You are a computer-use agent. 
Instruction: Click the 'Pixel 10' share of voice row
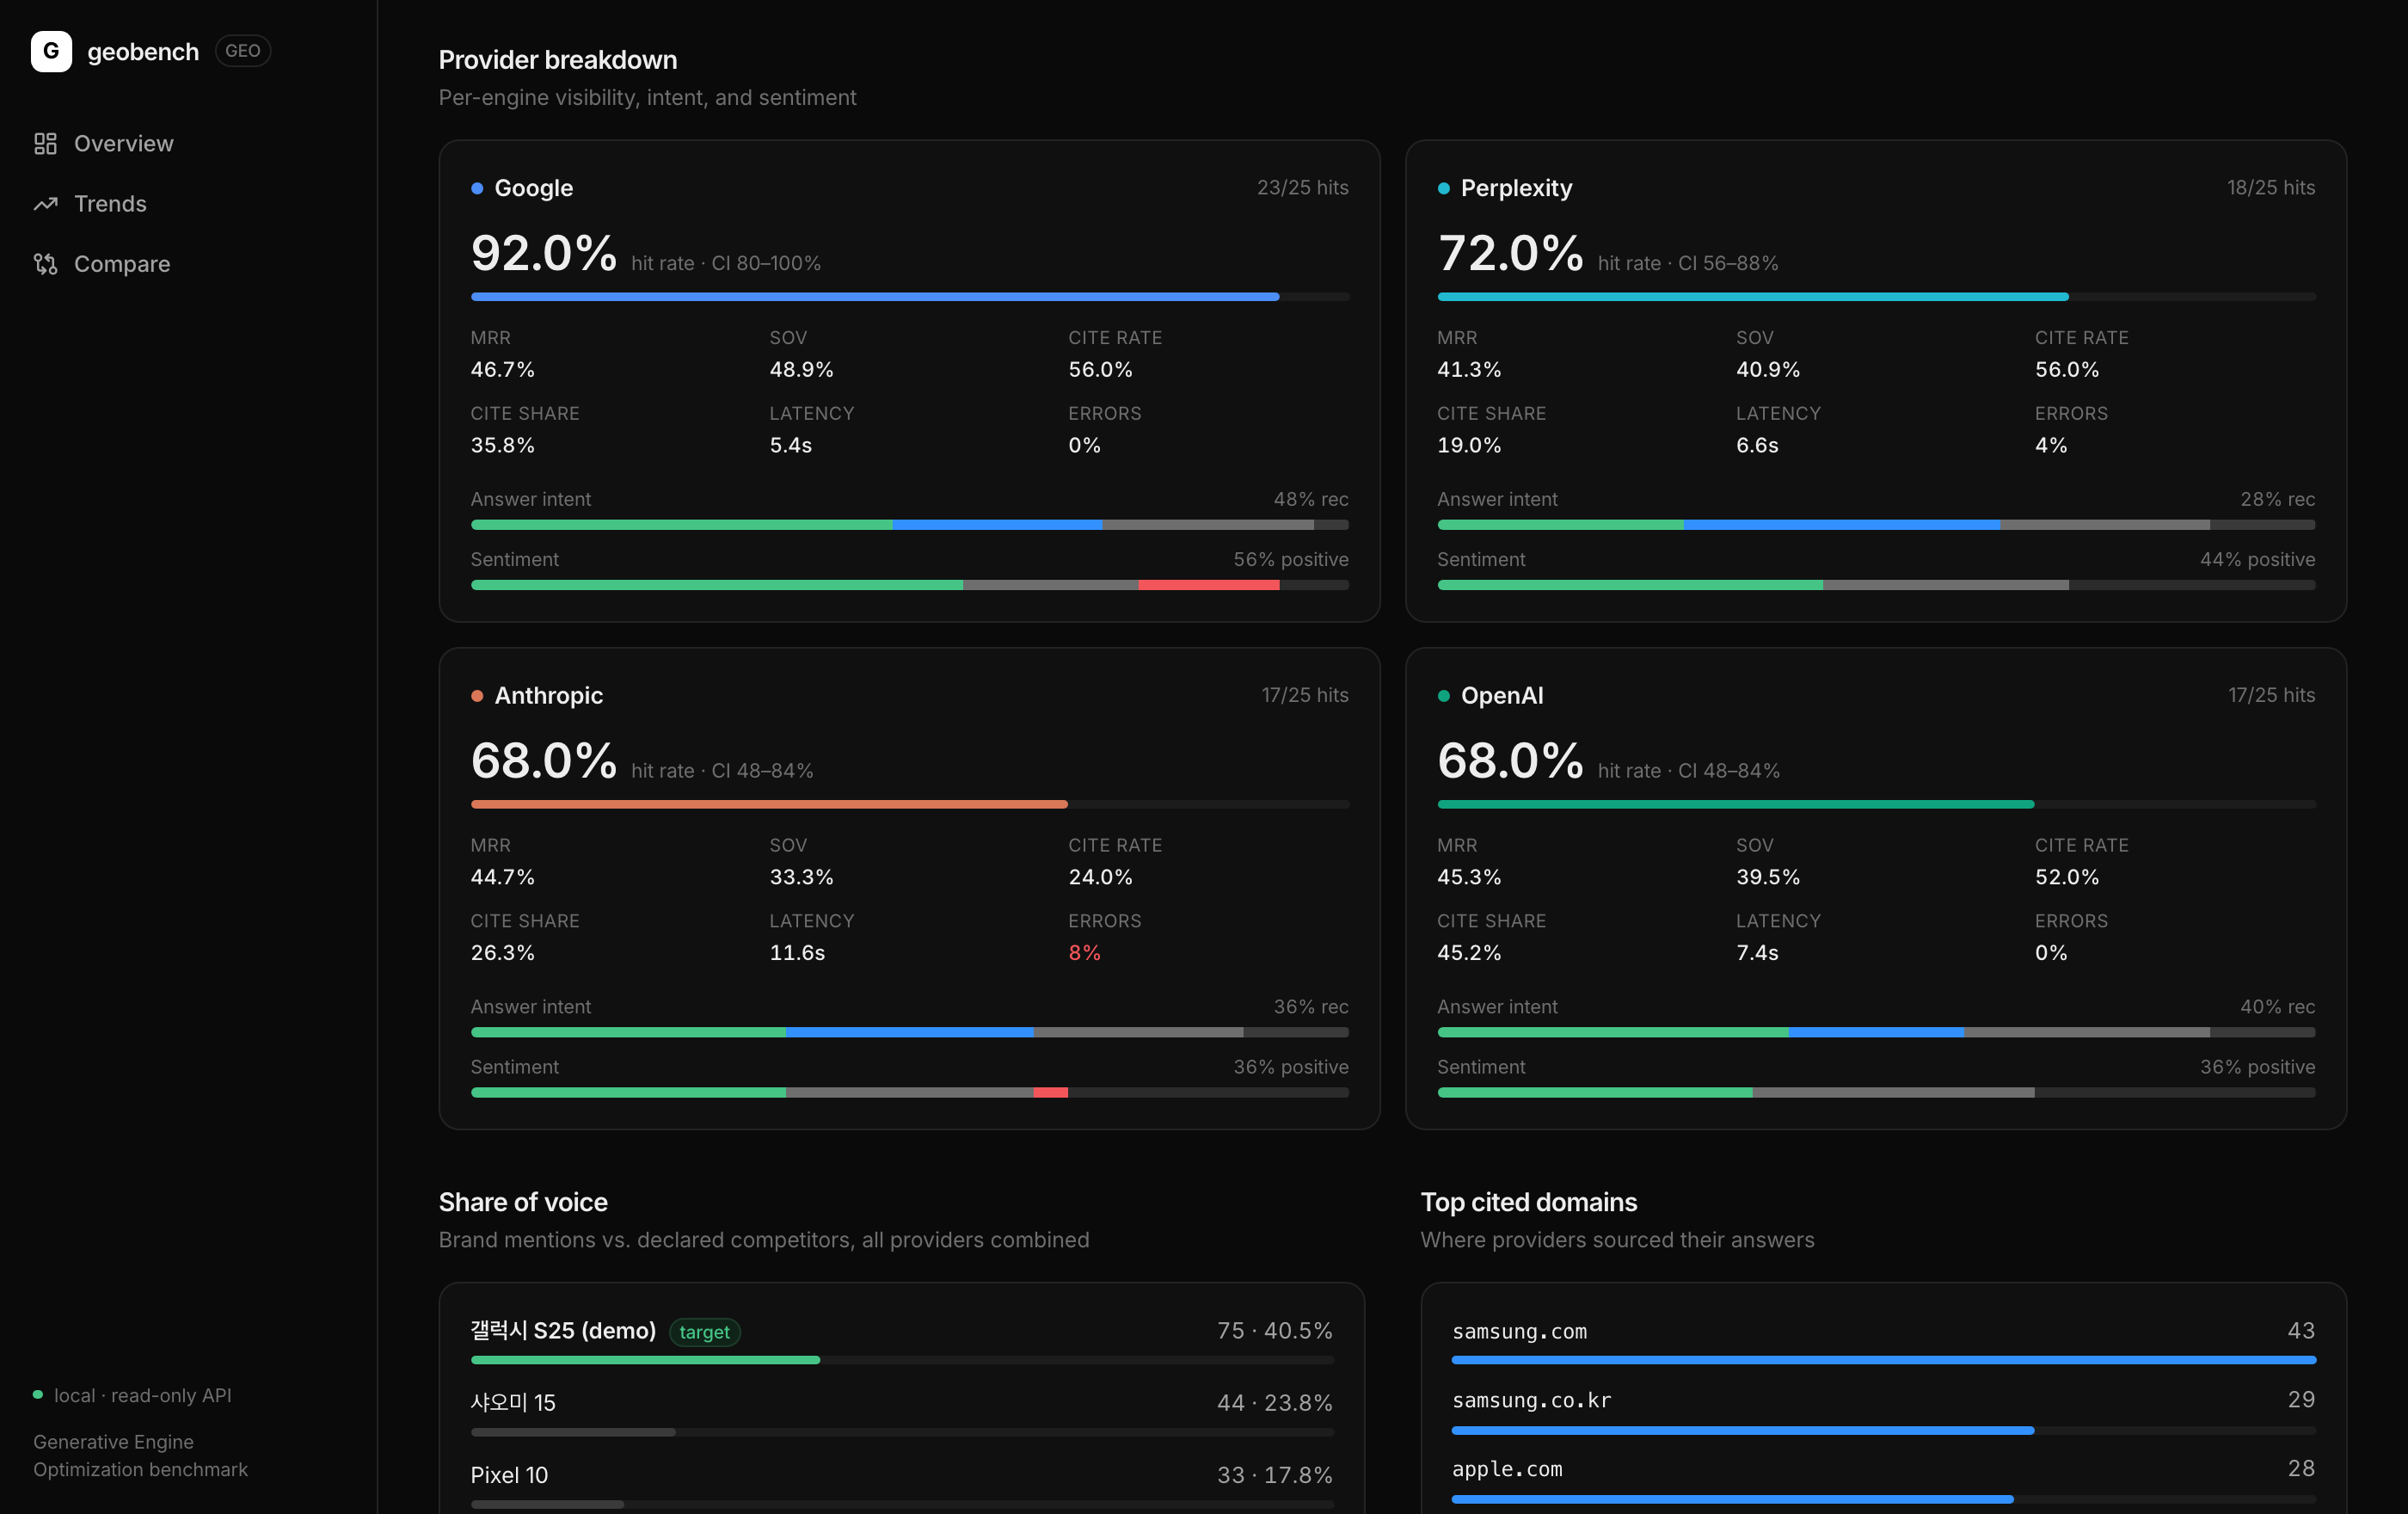pyautogui.click(x=901, y=1485)
